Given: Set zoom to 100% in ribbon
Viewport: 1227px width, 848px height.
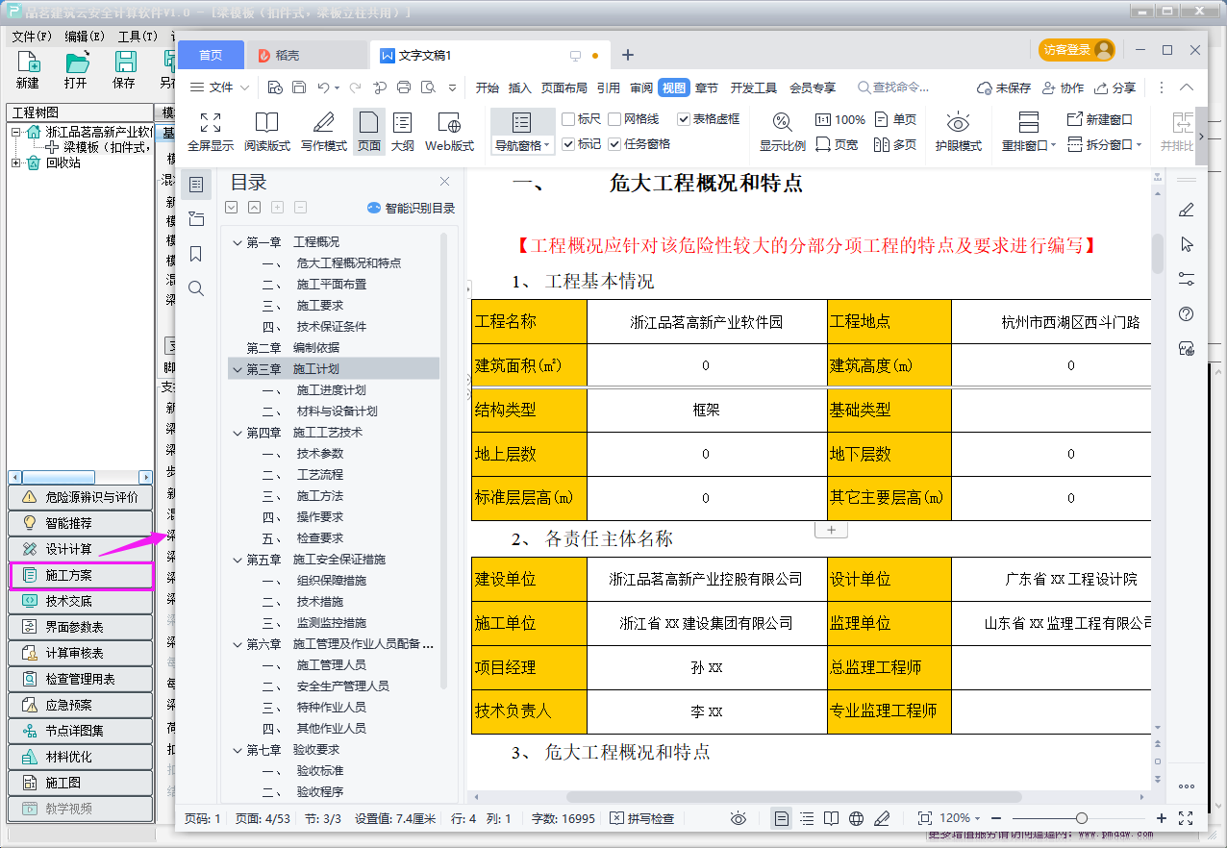Looking at the screenshot, I should pyautogui.click(x=840, y=120).
